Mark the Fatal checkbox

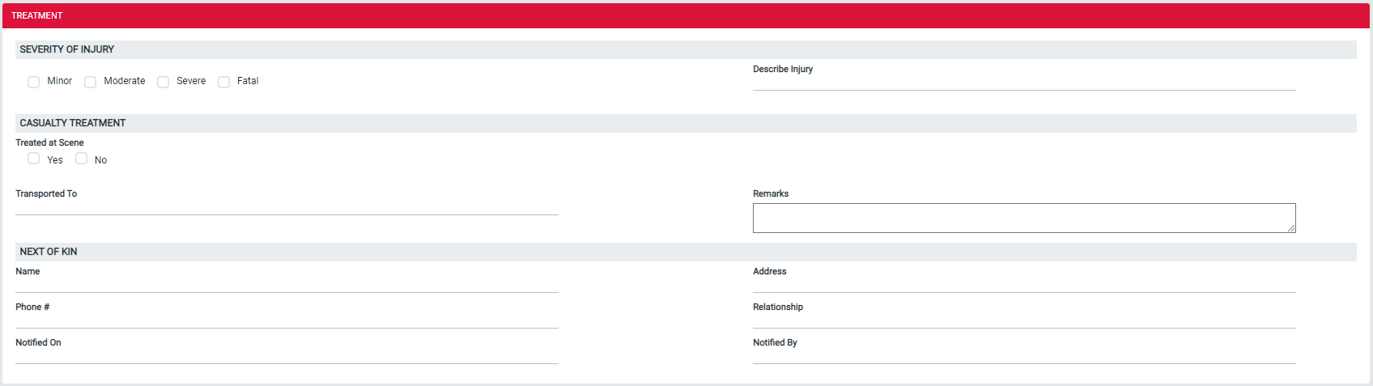223,82
